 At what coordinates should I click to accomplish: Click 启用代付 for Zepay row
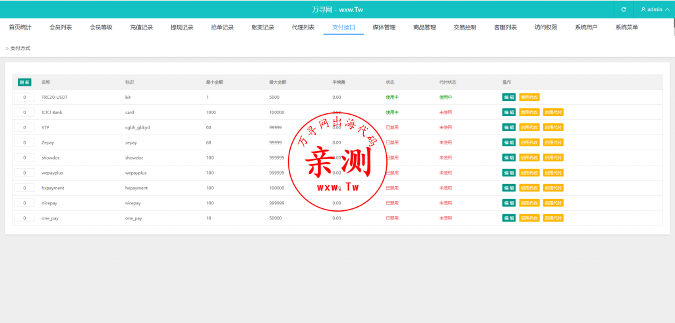click(x=553, y=142)
